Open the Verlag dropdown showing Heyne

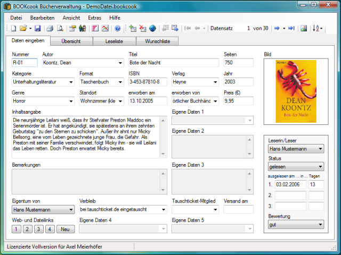[x=215, y=82]
